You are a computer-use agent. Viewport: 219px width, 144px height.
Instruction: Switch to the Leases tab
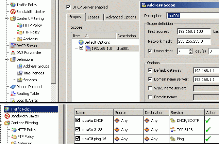point(93,17)
